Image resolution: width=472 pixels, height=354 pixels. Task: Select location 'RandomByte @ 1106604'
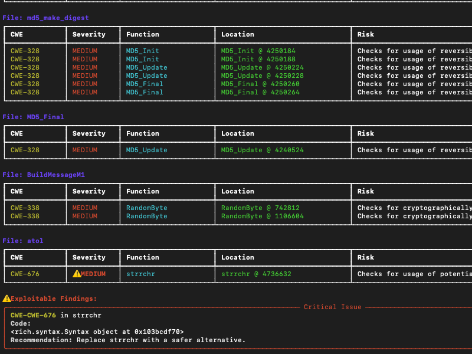(262, 216)
